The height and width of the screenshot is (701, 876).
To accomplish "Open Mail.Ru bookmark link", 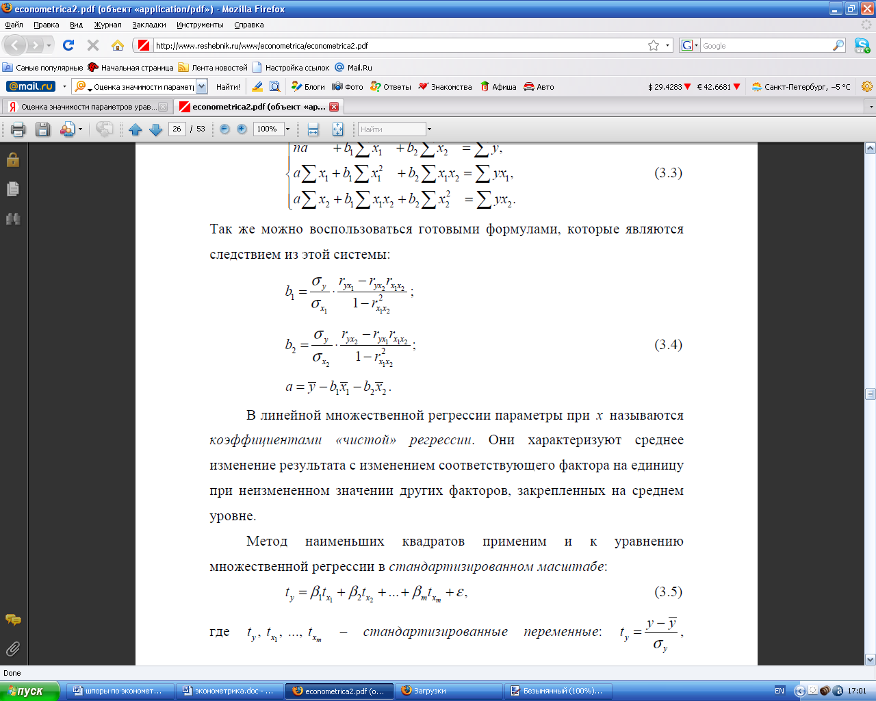I will (353, 68).
